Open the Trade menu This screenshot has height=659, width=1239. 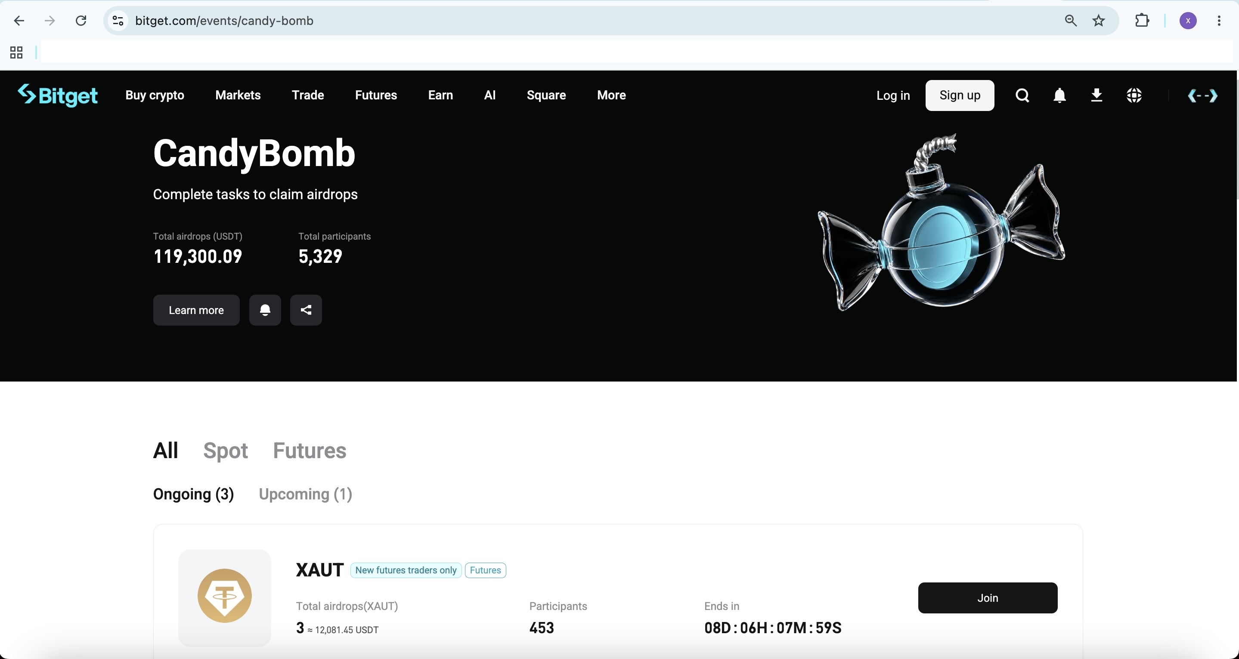(x=308, y=95)
